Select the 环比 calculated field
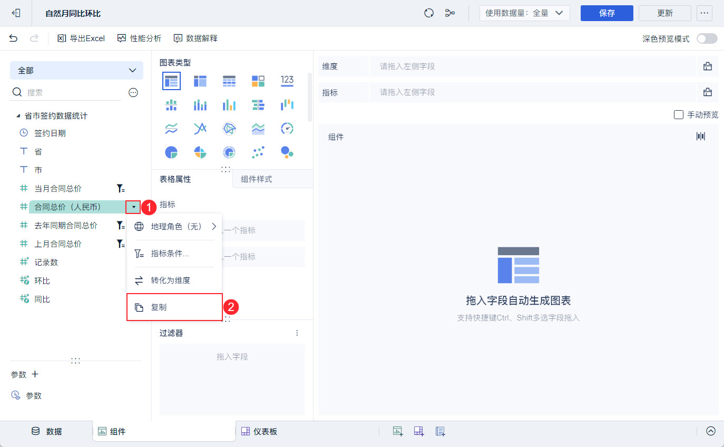Viewport: 724px width, 447px height. pos(42,281)
